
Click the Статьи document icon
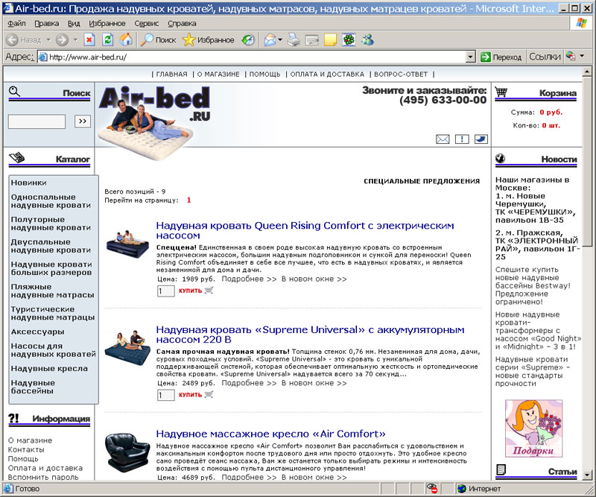pyautogui.click(x=501, y=470)
